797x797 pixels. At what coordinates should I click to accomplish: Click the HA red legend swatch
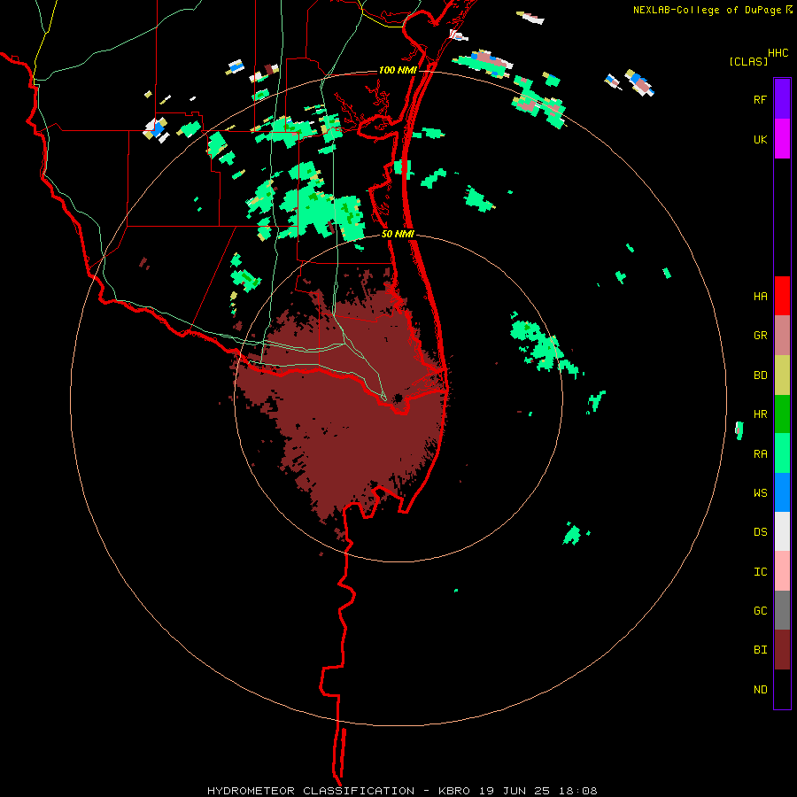click(x=782, y=296)
